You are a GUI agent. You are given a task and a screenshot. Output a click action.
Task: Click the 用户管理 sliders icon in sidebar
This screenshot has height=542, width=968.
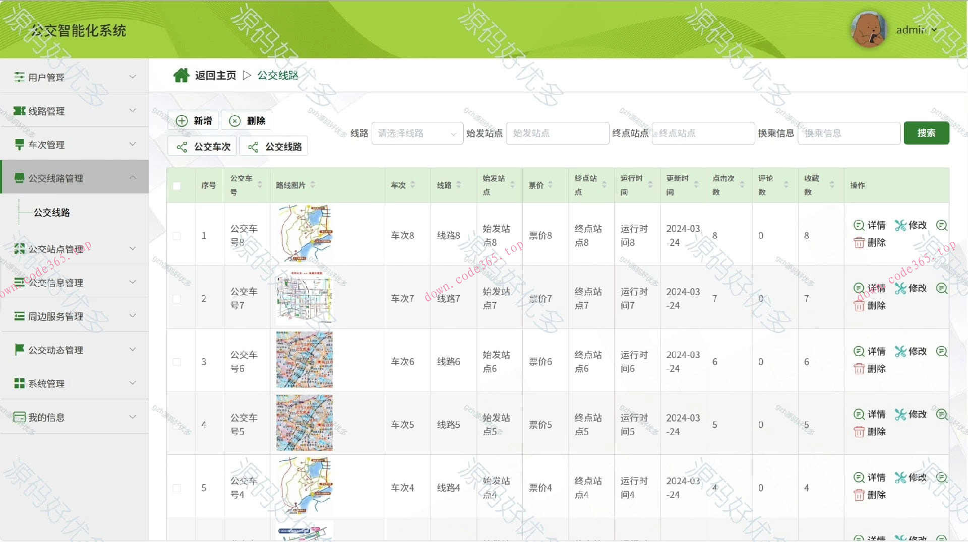coord(19,76)
